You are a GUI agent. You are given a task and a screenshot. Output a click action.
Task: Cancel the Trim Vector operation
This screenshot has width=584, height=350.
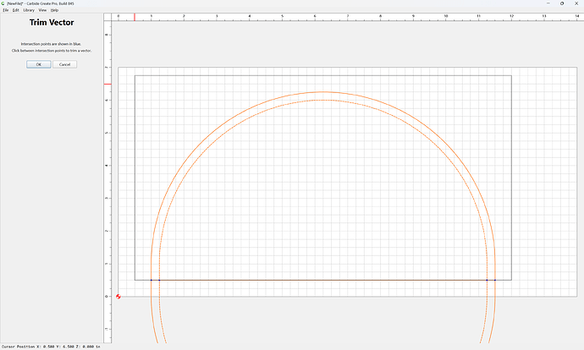click(x=65, y=64)
